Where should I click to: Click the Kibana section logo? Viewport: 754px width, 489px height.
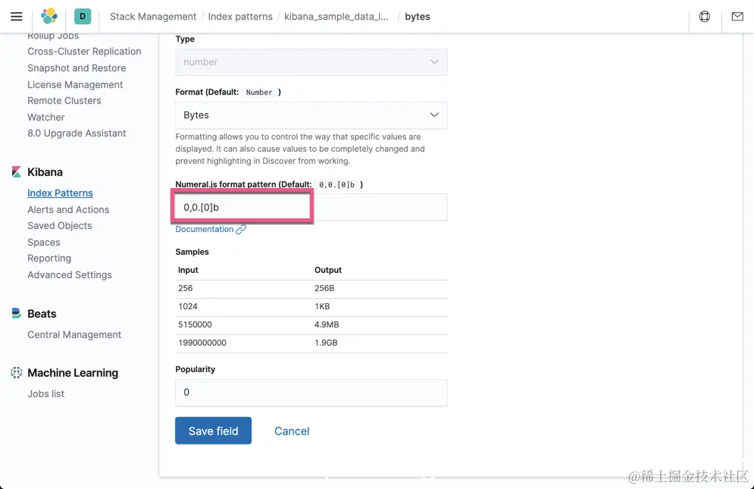17,172
